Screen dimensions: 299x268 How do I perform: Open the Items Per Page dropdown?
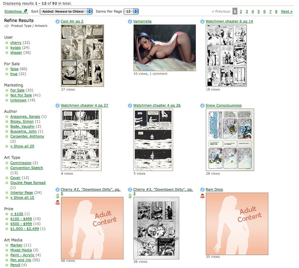point(131,12)
